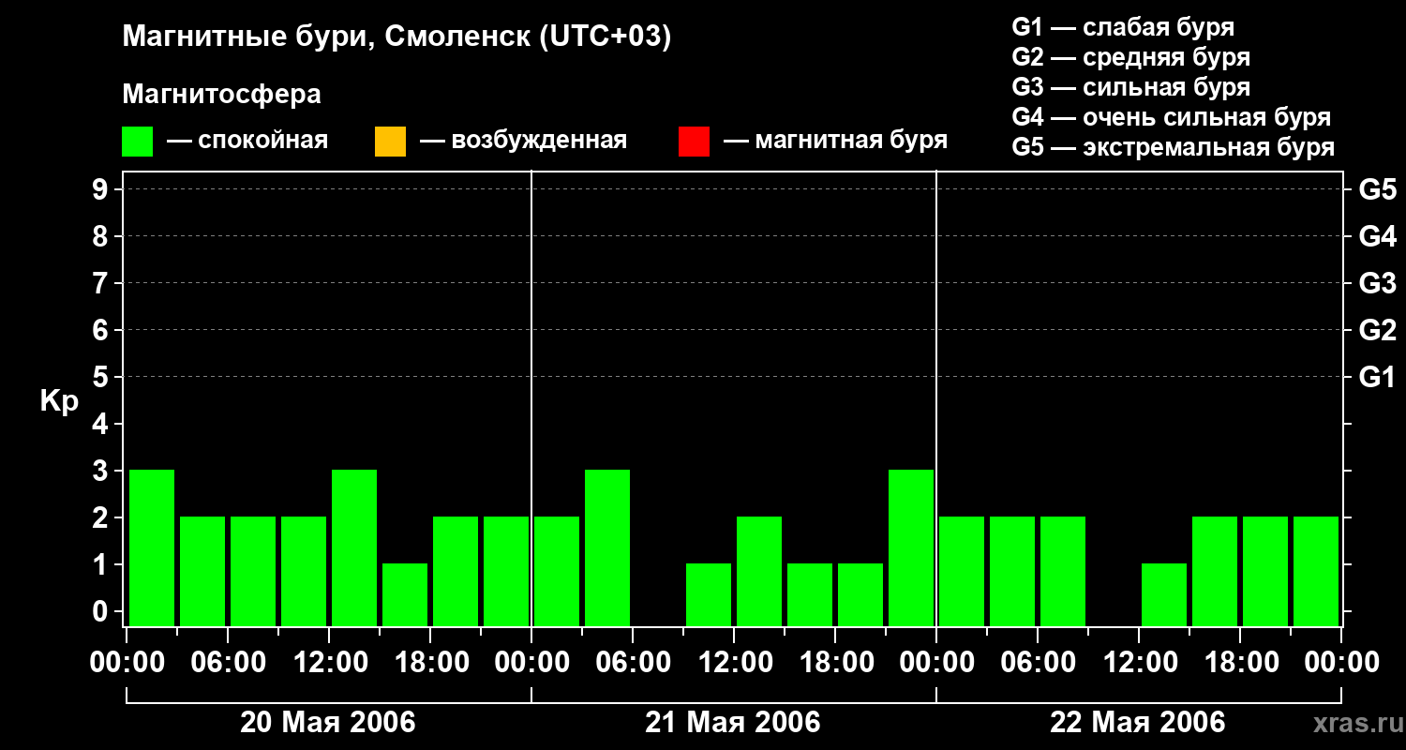
Task: Click the 'G3' right-axis label
Action: click(x=1377, y=283)
